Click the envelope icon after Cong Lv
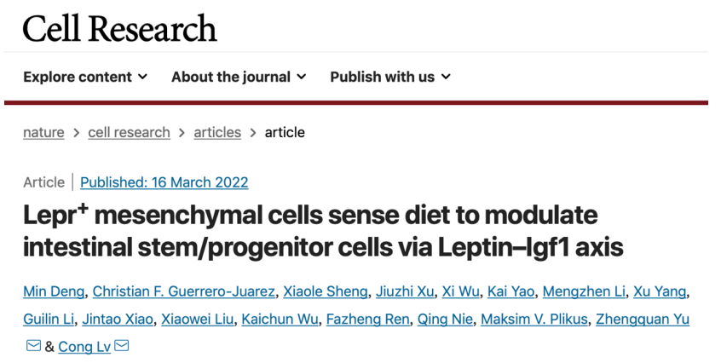This screenshot has width=721, height=363. tap(122, 346)
